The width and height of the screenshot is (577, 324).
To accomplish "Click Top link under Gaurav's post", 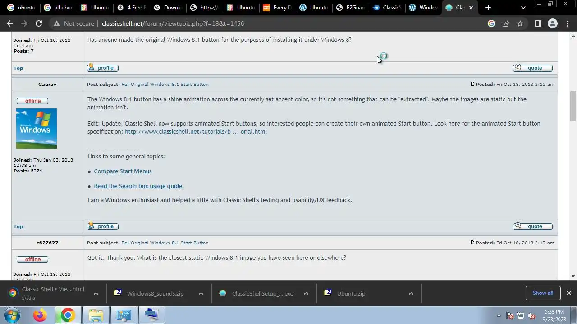I will click(18, 226).
